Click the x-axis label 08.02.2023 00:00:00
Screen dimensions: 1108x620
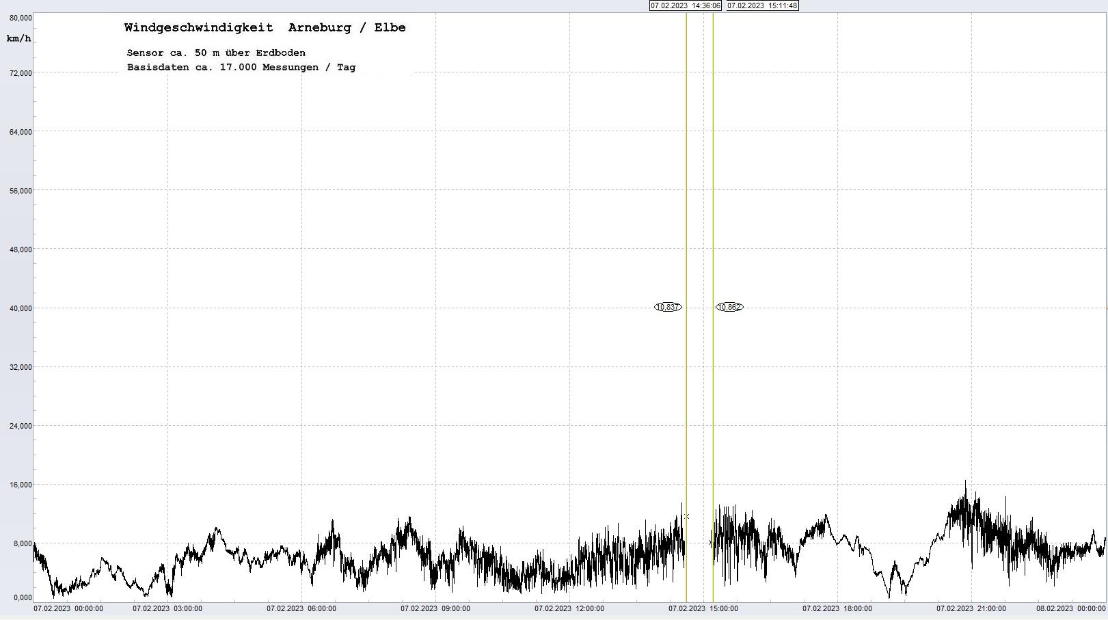[x=1071, y=608]
